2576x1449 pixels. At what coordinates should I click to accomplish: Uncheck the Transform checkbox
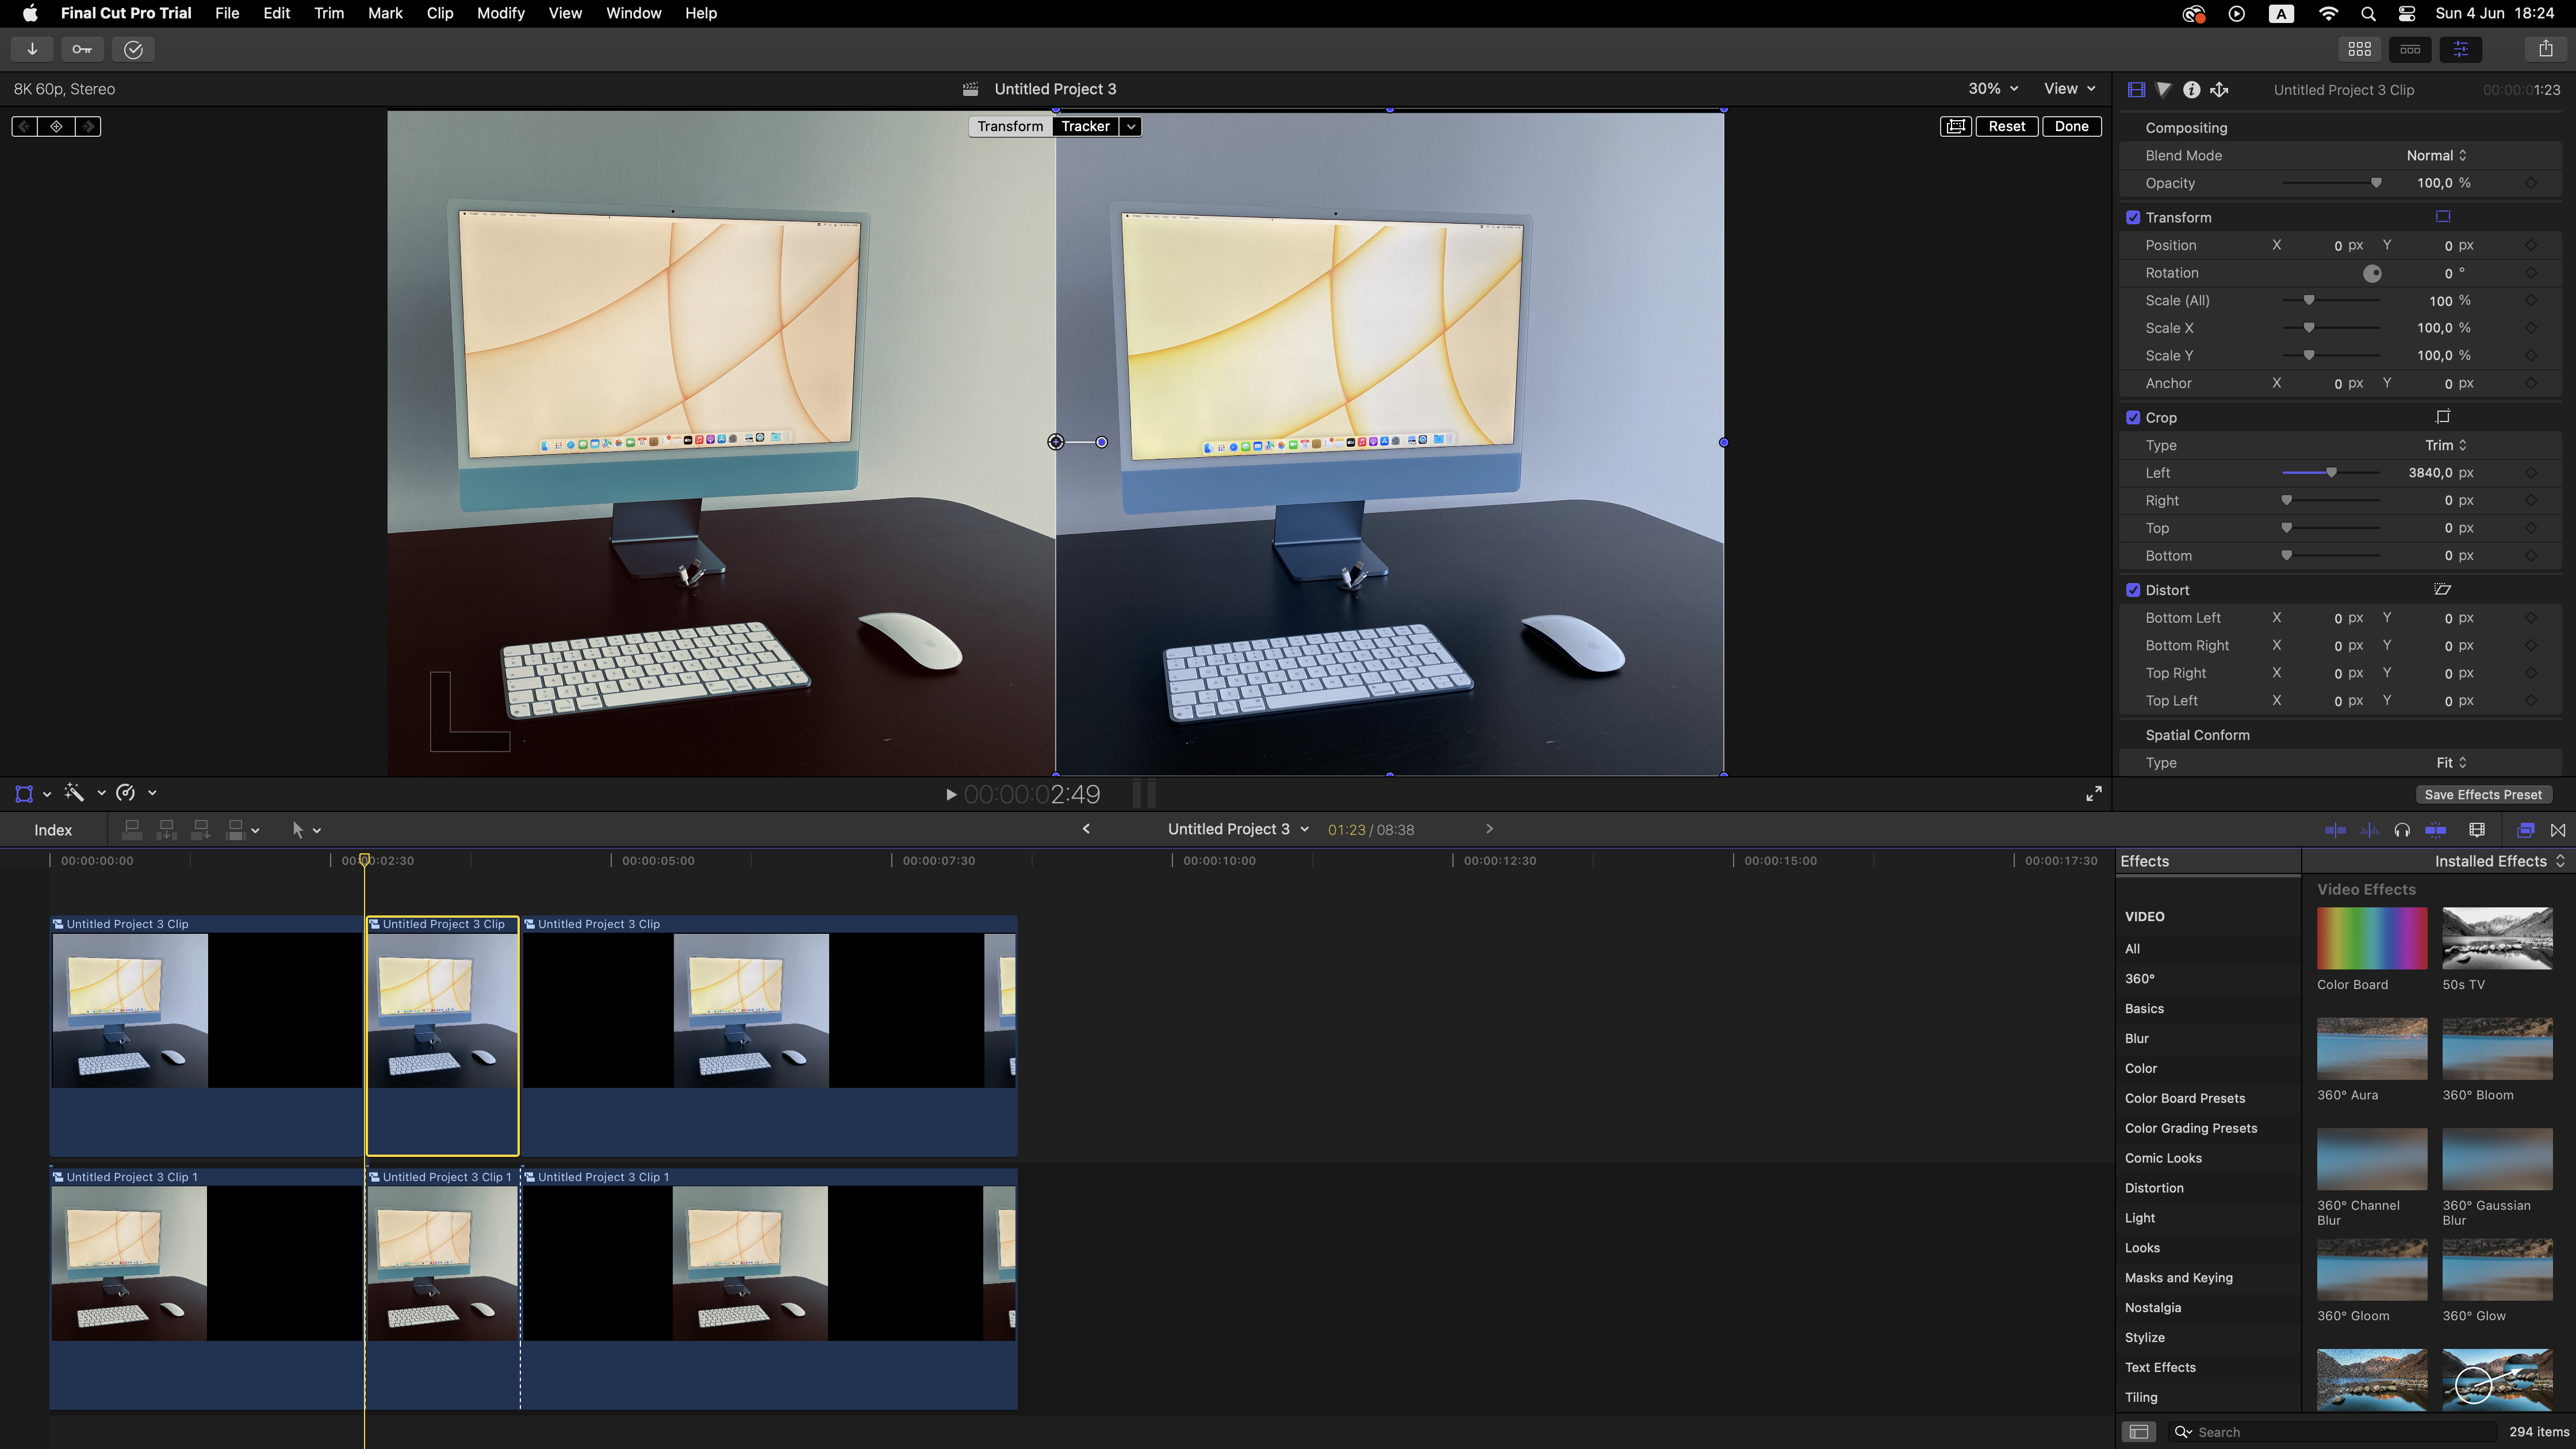click(2133, 218)
